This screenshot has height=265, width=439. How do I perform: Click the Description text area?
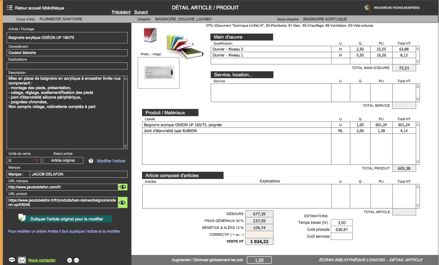point(65,112)
